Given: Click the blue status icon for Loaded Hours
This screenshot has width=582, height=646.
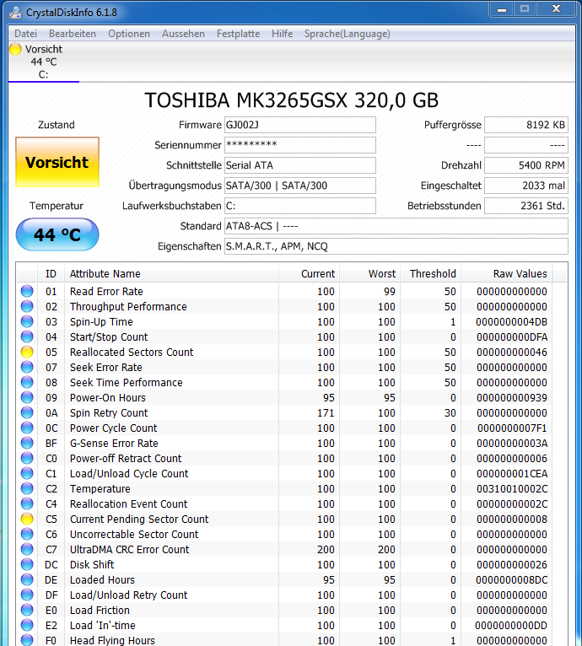Looking at the screenshot, I should (27, 579).
